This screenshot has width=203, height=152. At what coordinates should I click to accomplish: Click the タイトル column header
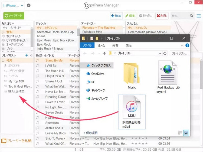click(49, 55)
